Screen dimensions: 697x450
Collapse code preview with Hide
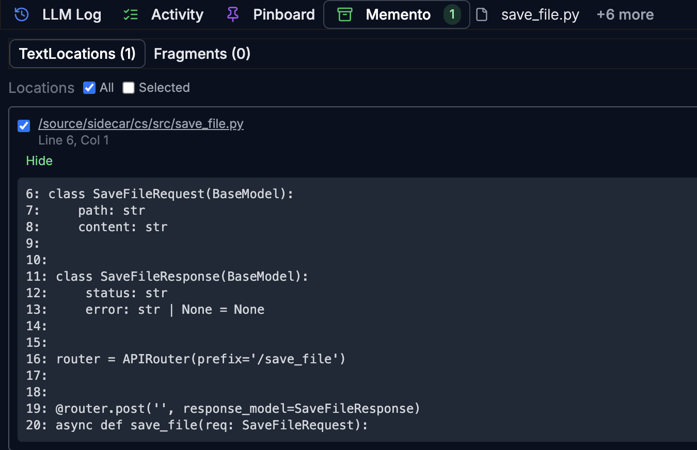point(39,160)
